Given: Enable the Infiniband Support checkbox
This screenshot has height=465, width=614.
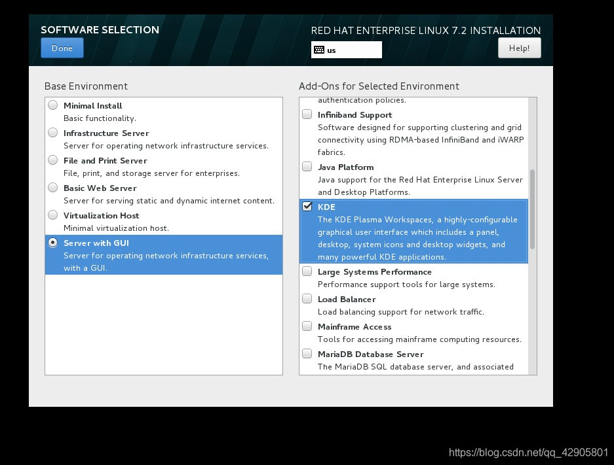Looking at the screenshot, I should (x=307, y=114).
